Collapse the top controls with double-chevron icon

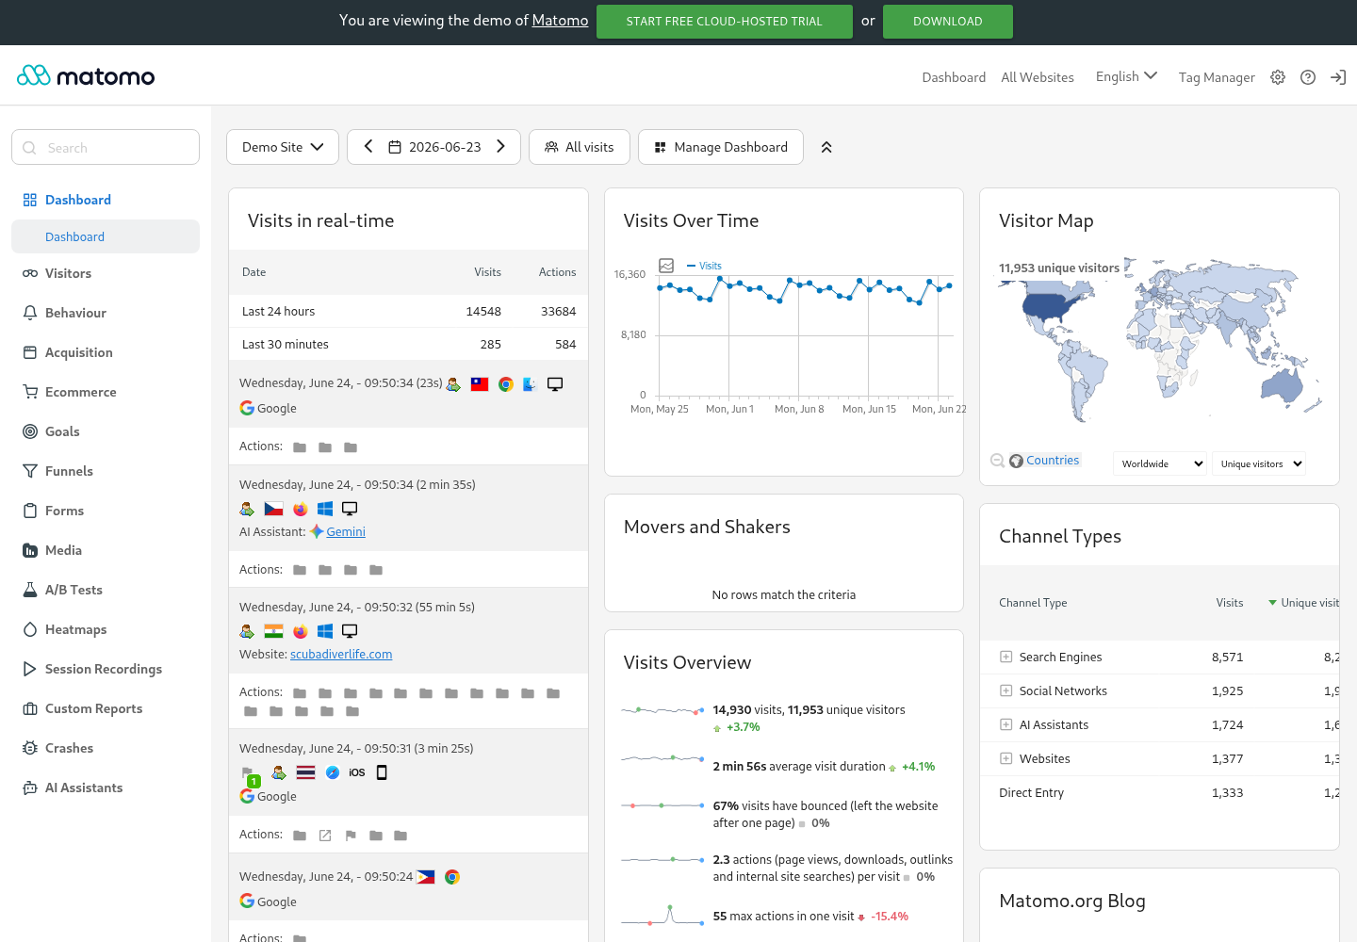pyautogui.click(x=826, y=147)
